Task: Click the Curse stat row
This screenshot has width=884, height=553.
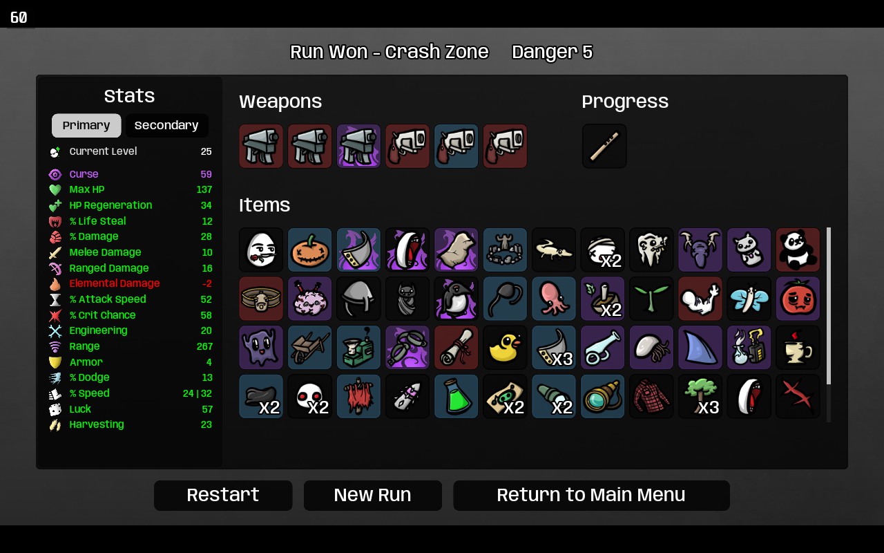Action: tap(130, 174)
